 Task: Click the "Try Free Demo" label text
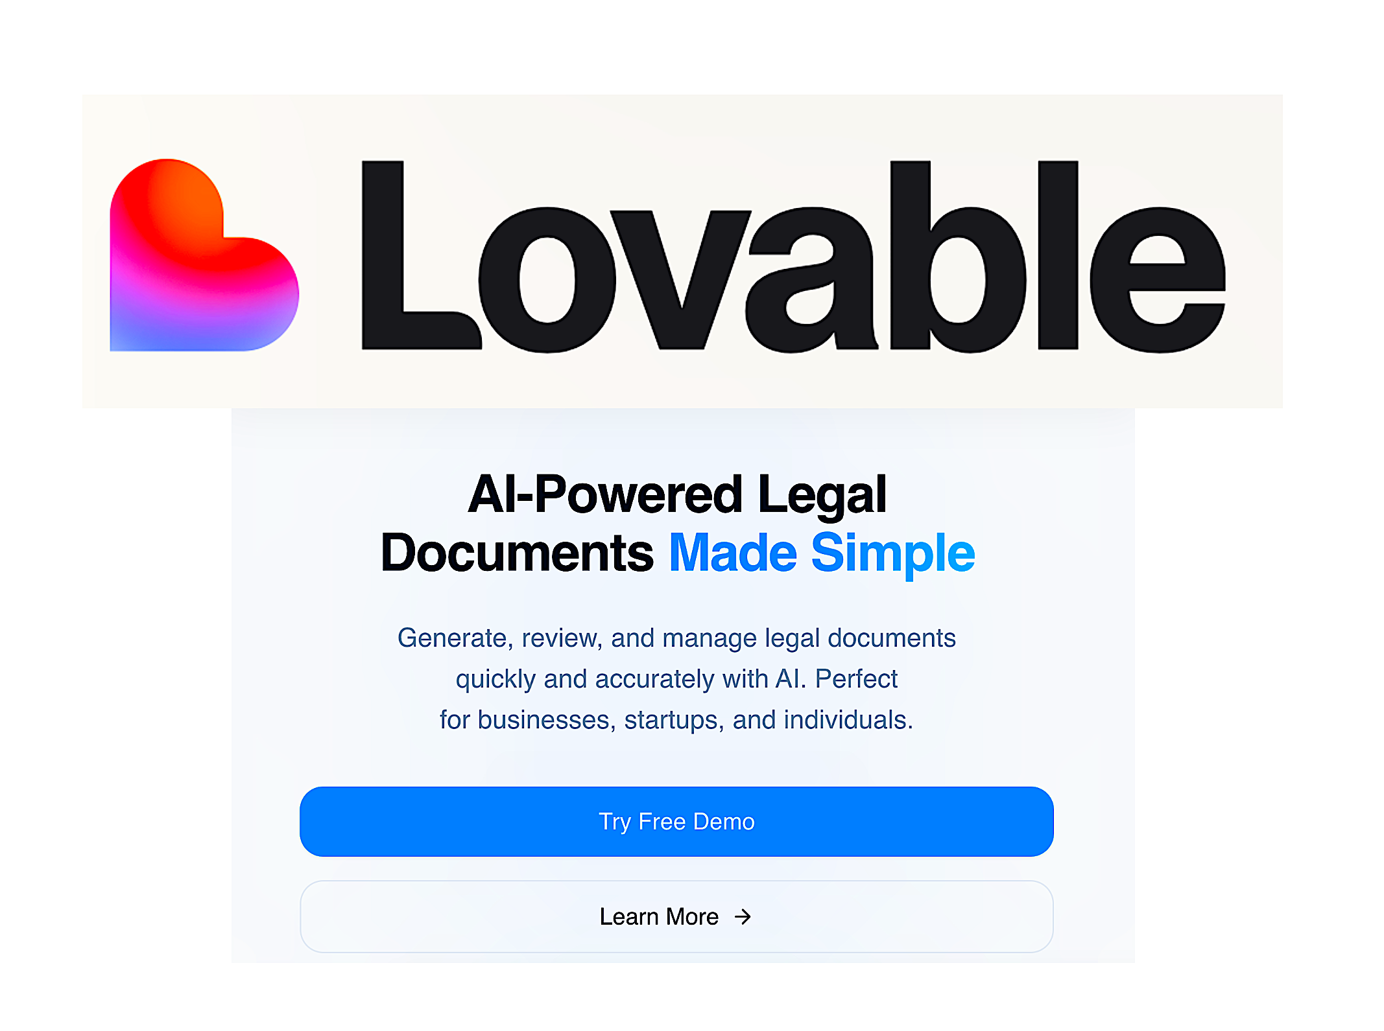676,822
